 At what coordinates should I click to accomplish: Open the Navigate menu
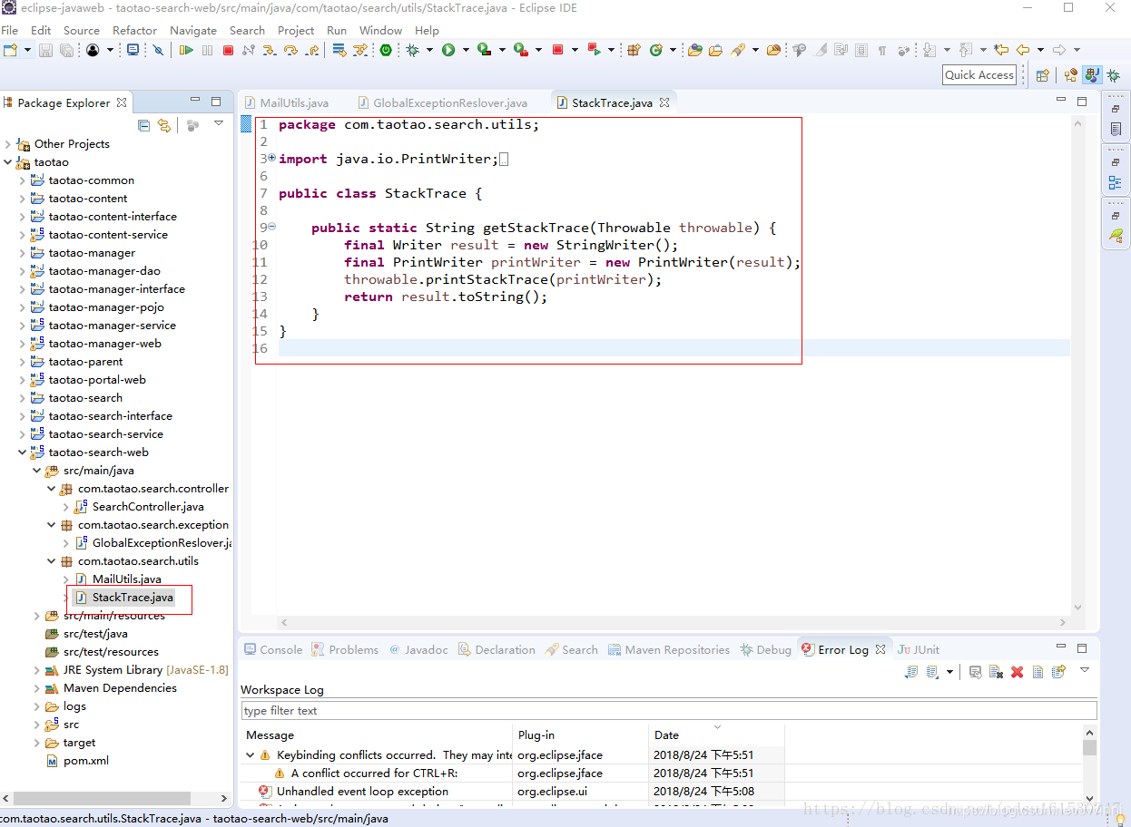(193, 30)
